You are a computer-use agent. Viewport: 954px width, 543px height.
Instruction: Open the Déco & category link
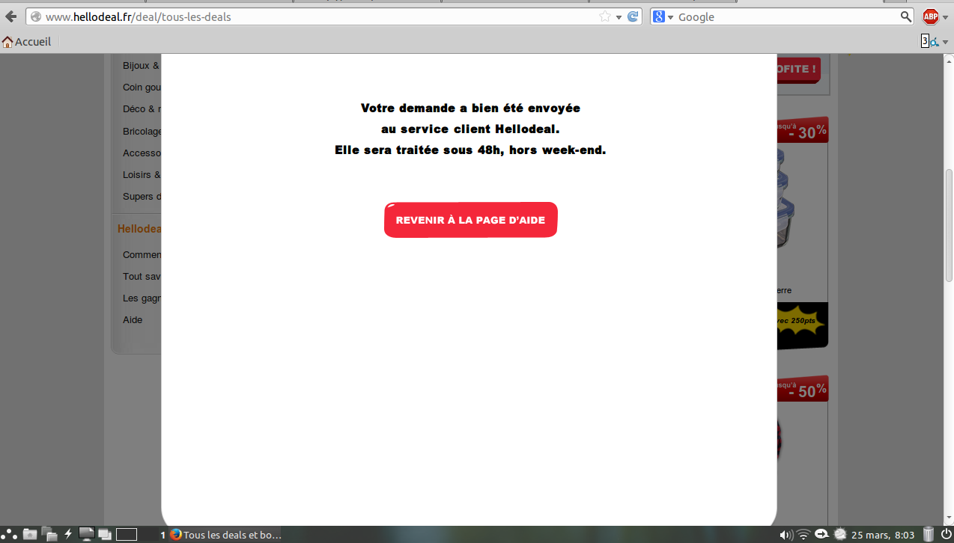pos(142,108)
